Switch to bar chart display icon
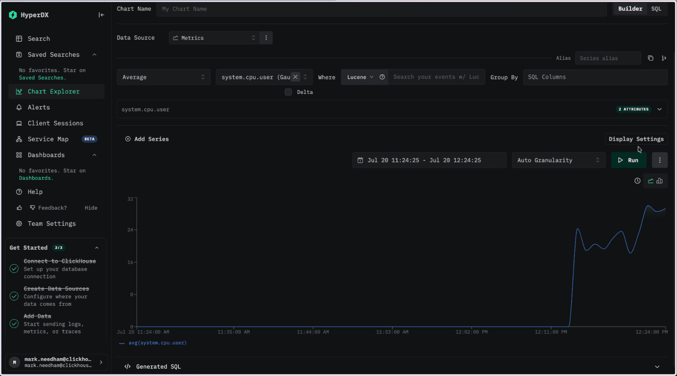The height and width of the screenshot is (376, 677). (x=660, y=181)
